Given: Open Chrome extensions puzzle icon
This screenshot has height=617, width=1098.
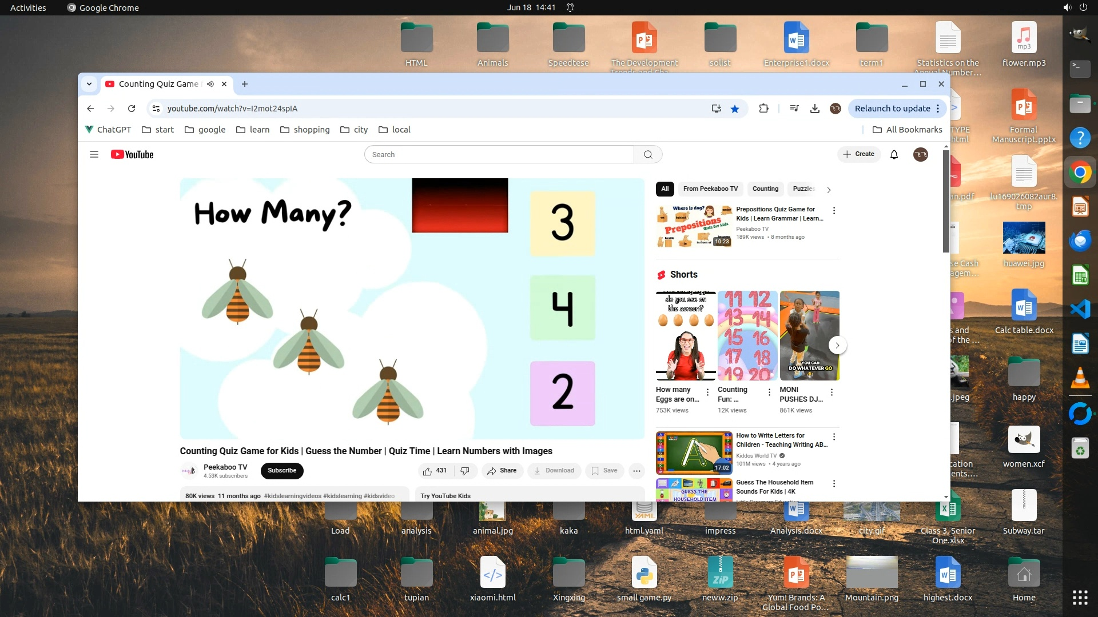Looking at the screenshot, I should click(763, 109).
